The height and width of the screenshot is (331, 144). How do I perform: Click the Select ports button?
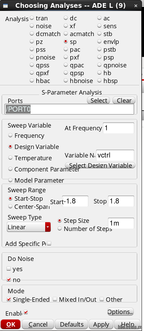[x=99, y=100]
